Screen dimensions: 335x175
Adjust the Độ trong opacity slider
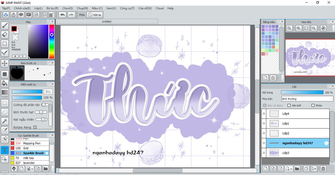[x=302, y=92]
